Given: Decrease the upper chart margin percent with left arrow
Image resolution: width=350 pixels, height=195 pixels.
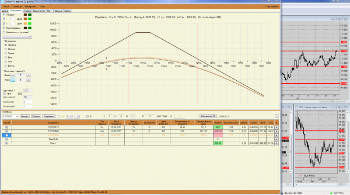Looking at the screenshot, I should 13,75.
